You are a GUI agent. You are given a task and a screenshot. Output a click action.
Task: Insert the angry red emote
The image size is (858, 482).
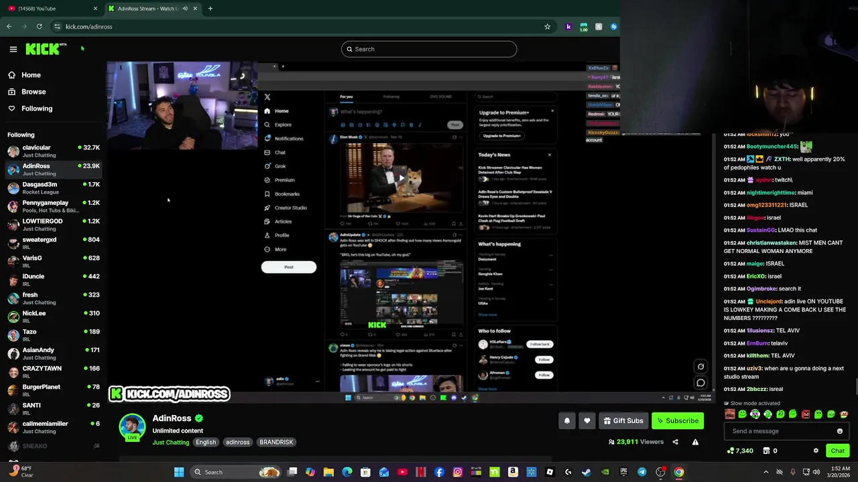(x=806, y=414)
